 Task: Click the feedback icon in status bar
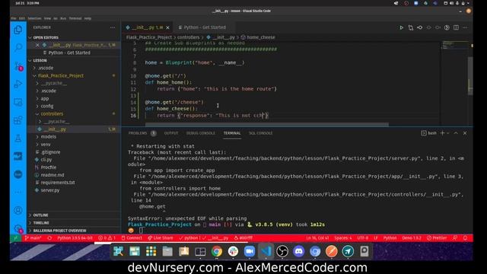(x=455, y=238)
